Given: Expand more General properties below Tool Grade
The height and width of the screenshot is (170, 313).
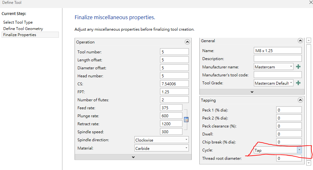Looking at the screenshot, I should click(x=252, y=92).
